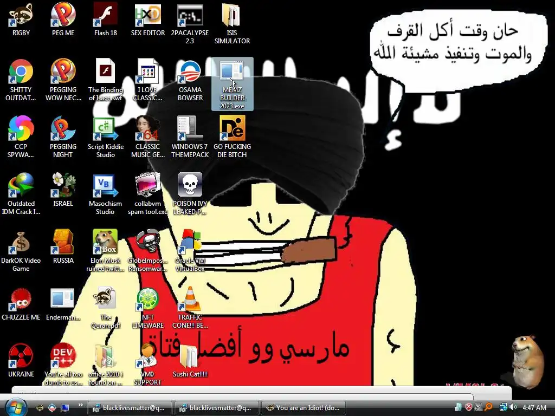Click the raccoon Quick Launch icon
Viewport: 555px width, 416px height.
(x=40, y=408)
